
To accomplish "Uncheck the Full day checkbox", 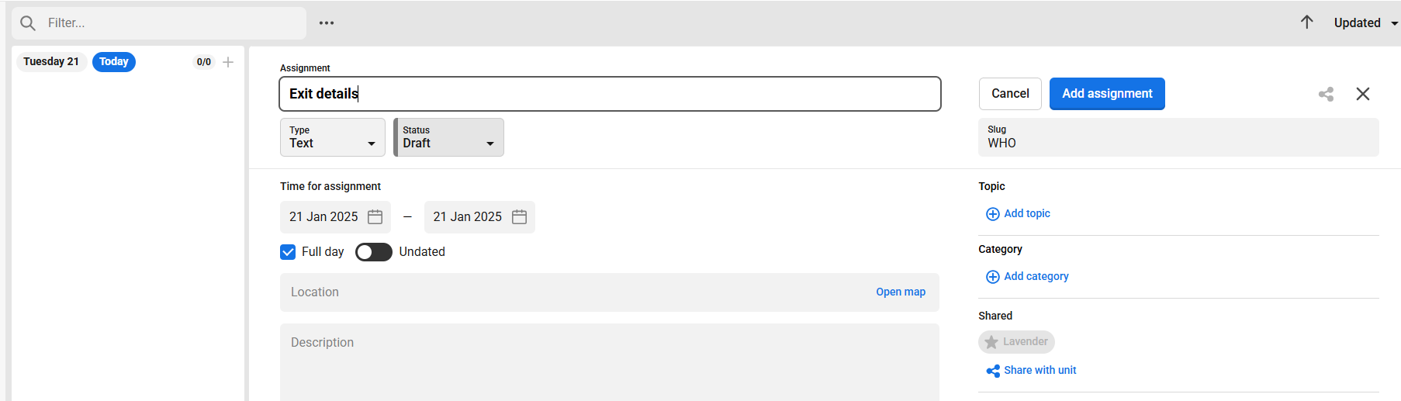I will pyautogui.click(x=288, y=252).
